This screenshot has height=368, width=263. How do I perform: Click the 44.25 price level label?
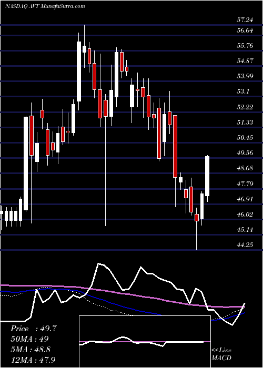[245, 245]
